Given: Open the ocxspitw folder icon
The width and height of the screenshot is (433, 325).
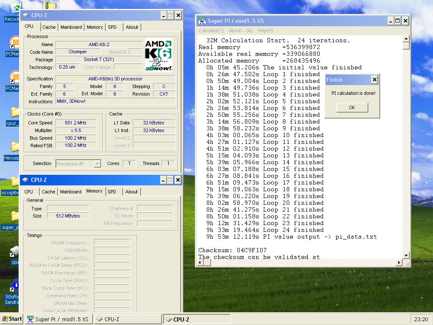Looking at the screenshot, I should click(x=15, y=182).
